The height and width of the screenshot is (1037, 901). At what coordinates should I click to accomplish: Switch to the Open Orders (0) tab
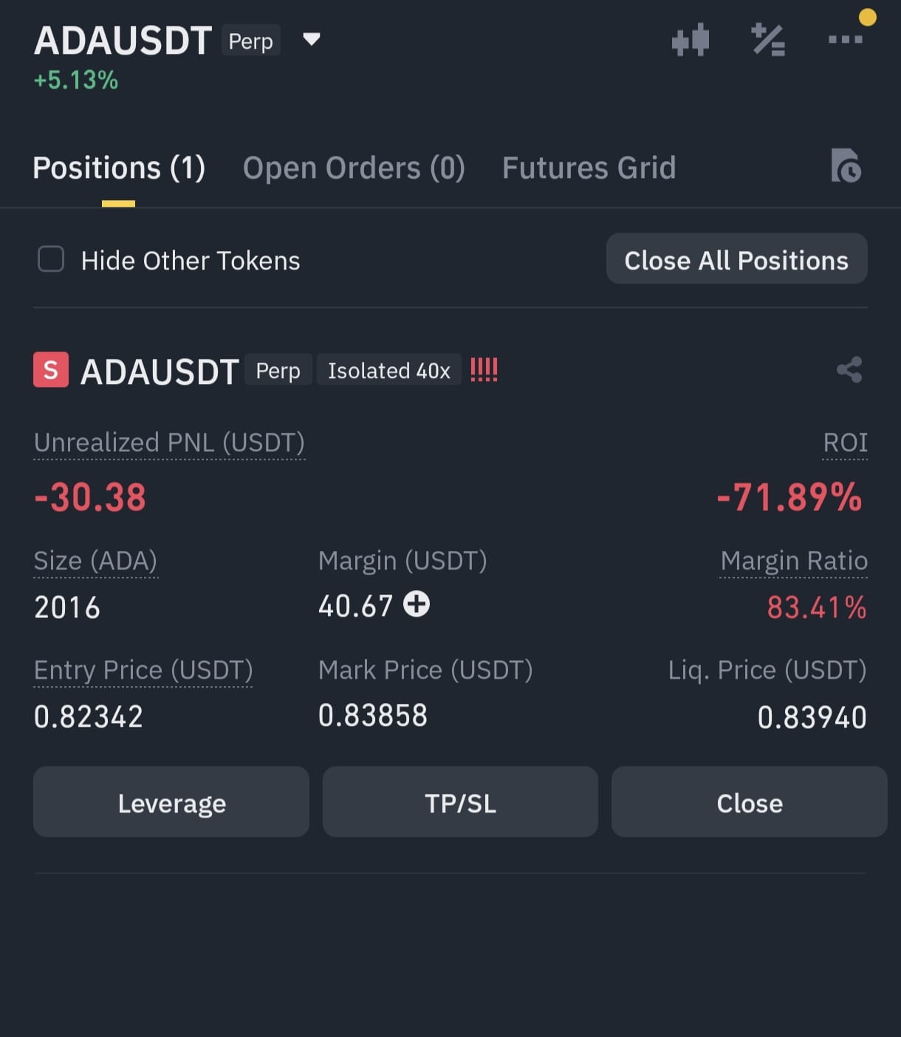354,168
